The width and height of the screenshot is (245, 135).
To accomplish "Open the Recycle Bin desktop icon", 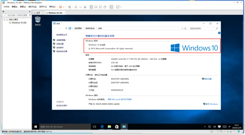I will 38,21.
